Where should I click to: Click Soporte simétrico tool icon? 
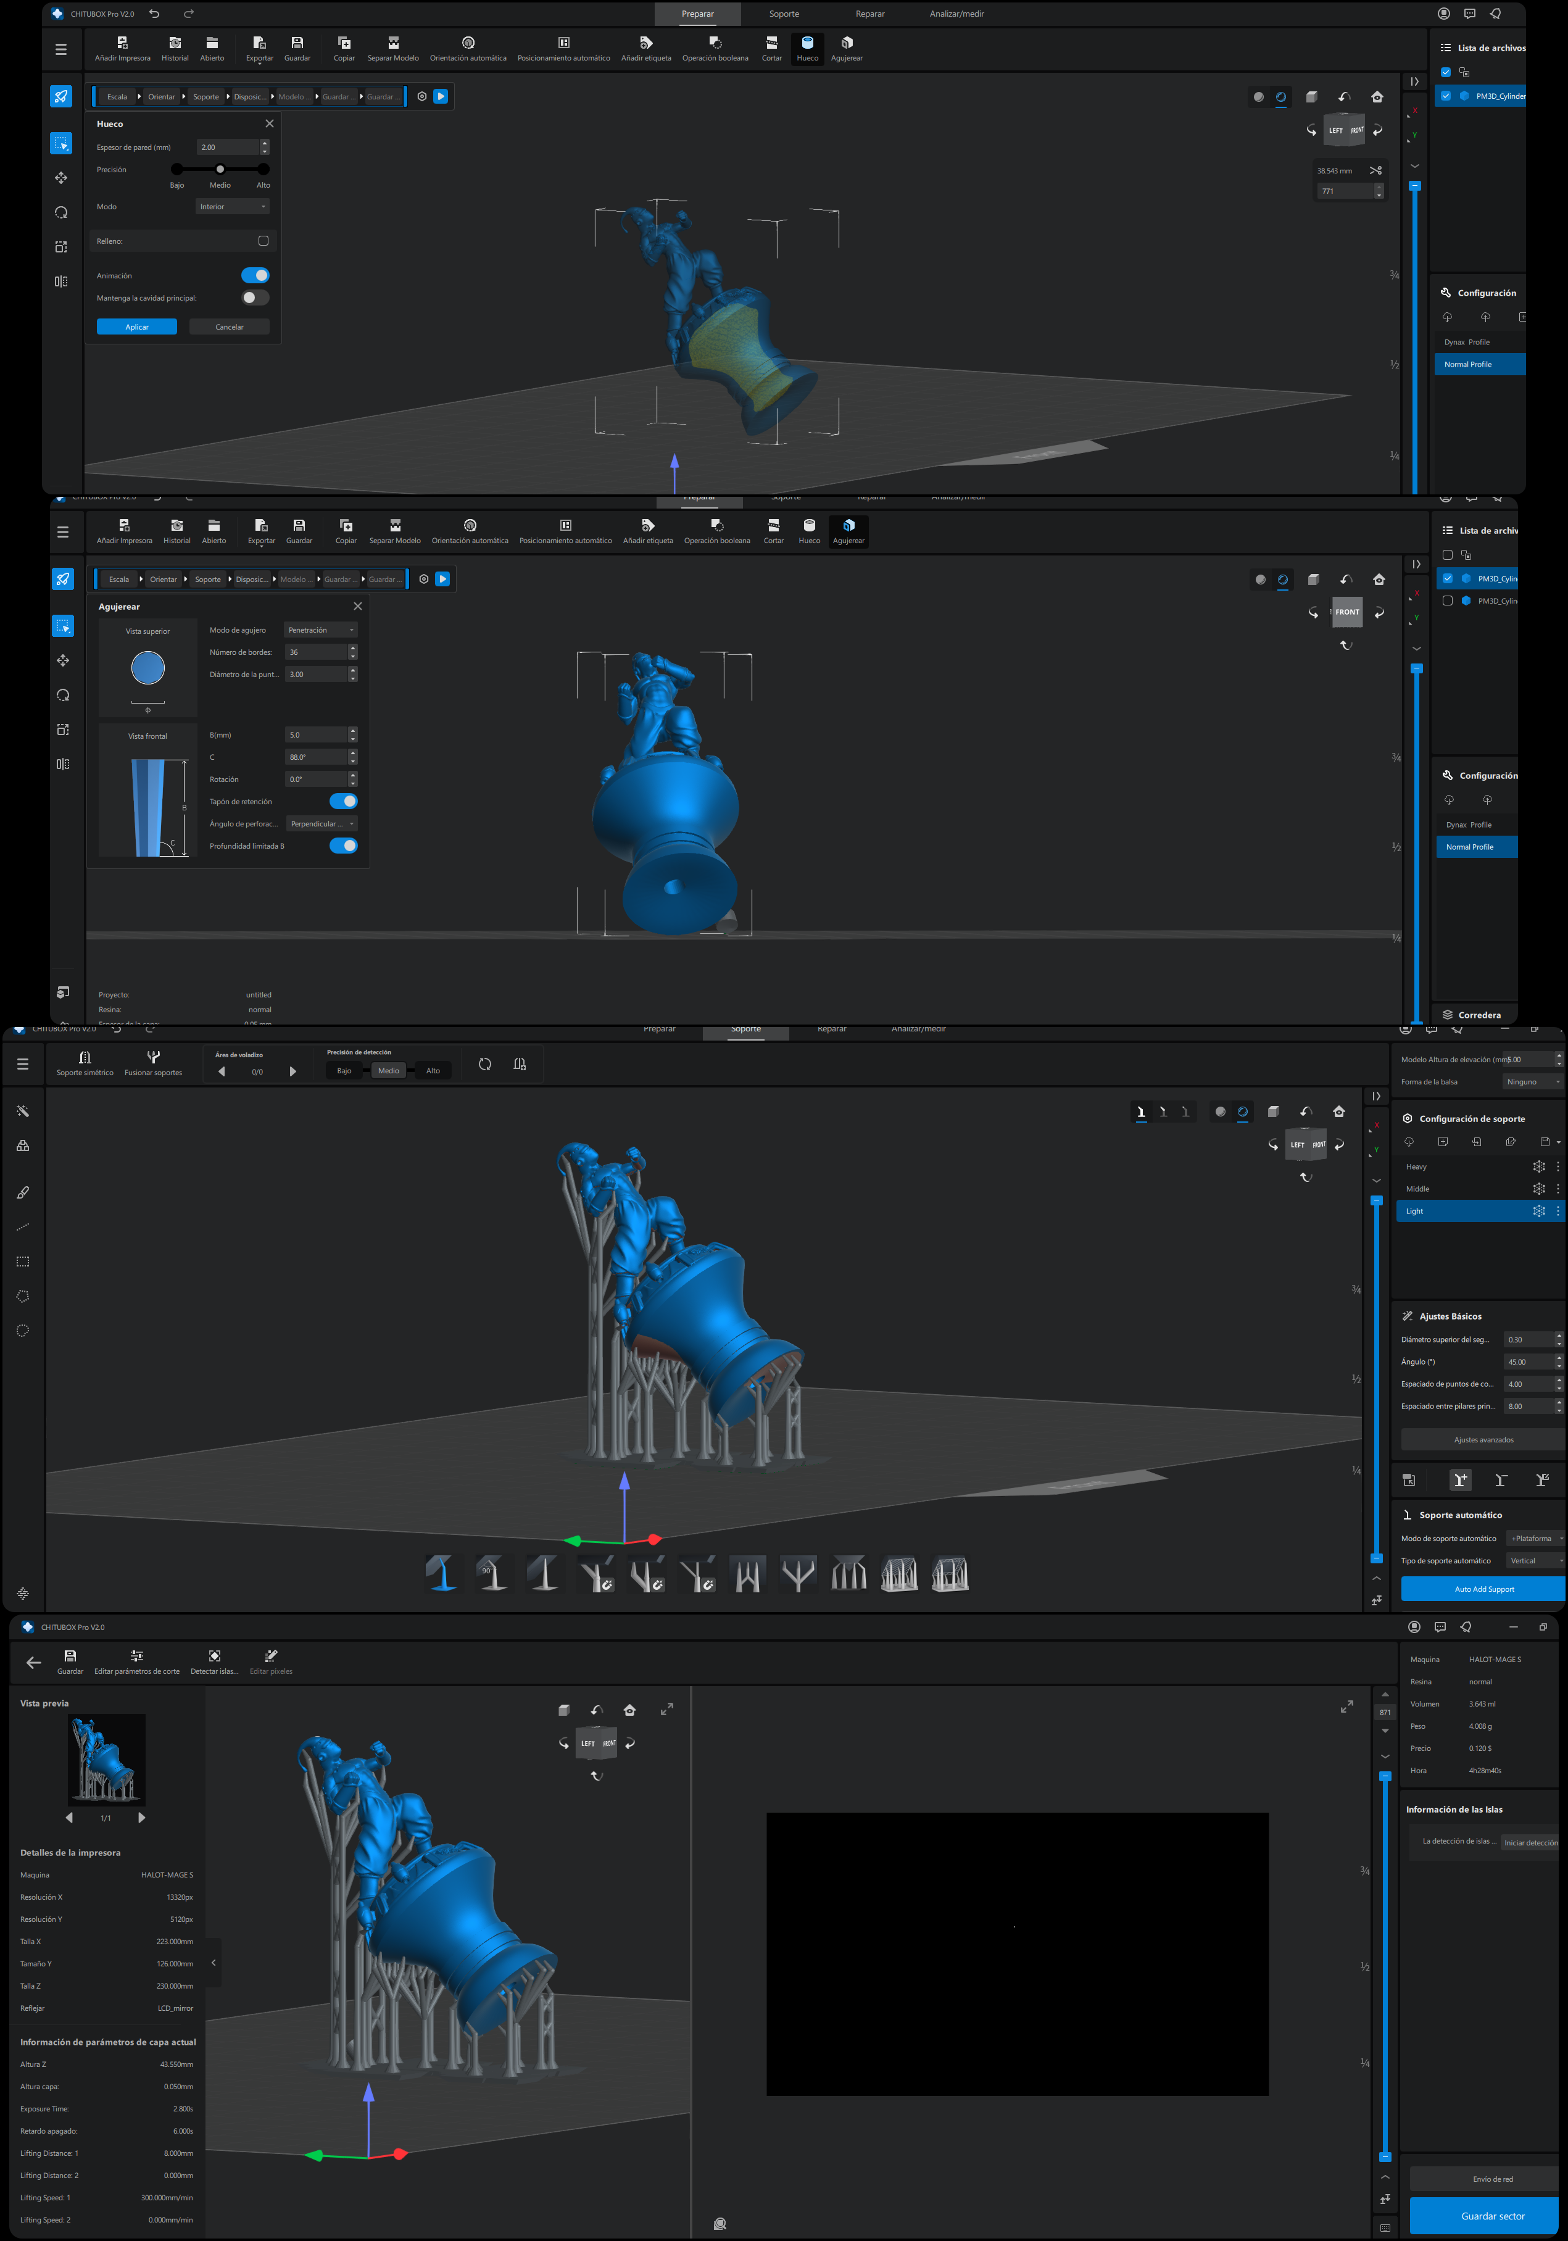(85, 1057)
